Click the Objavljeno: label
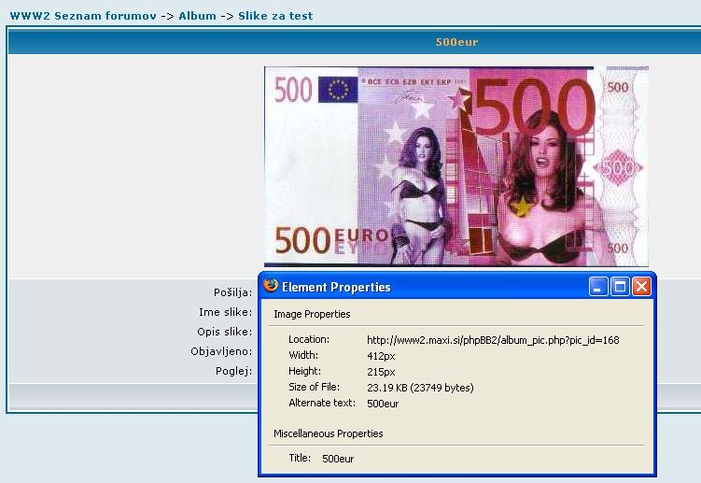The image size is (701, 483). (222, 351)
